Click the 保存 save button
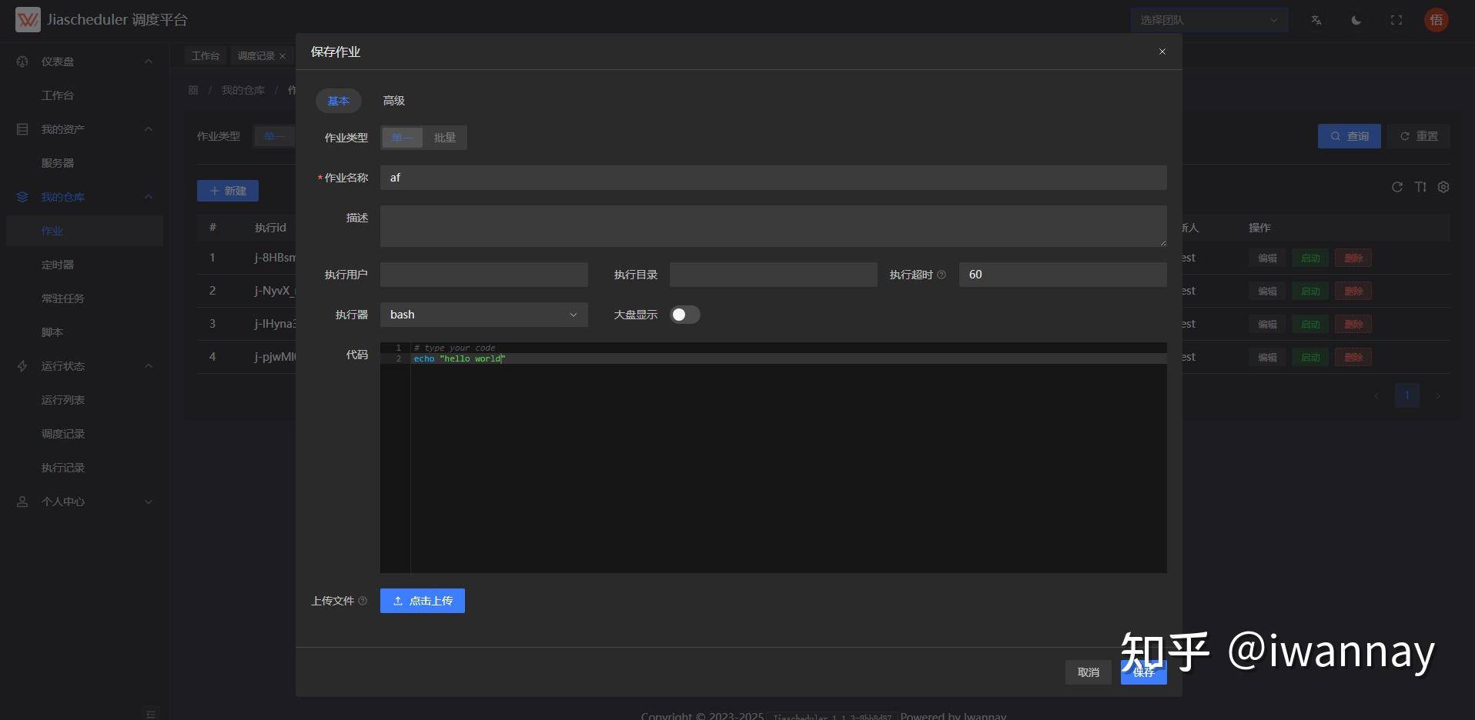Viewport: 1475px width, 720px height. [1144, 672]
